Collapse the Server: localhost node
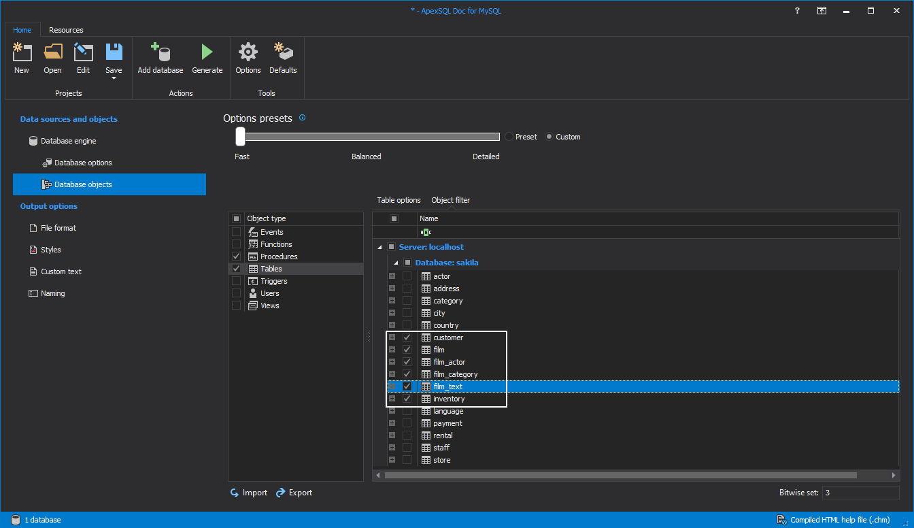The image size is (914, 528). (379, 247)
